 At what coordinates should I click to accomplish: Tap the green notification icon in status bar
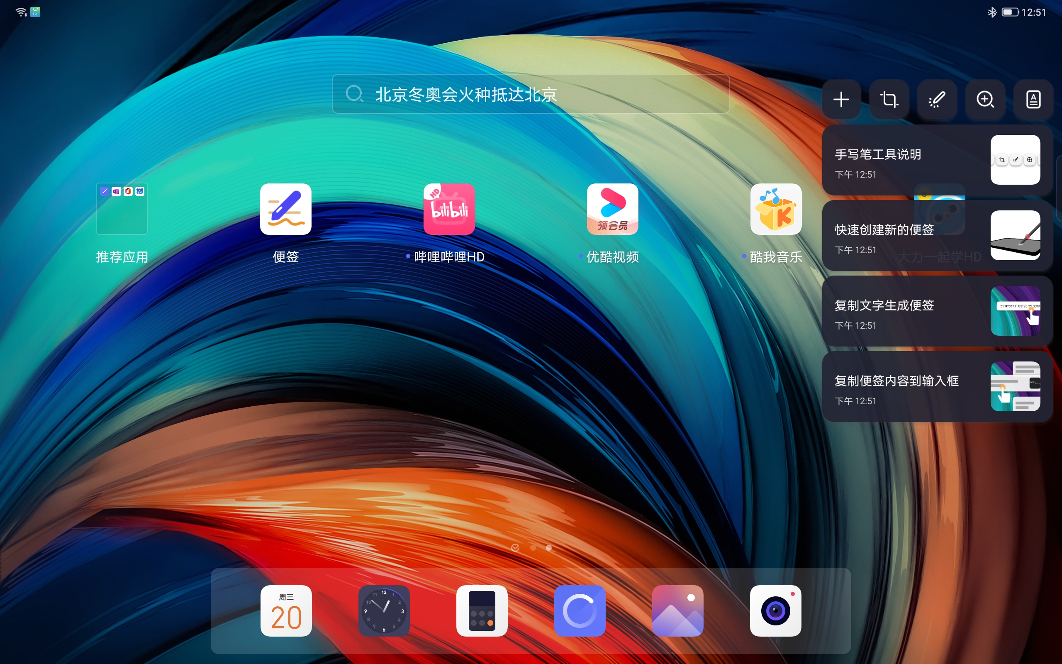36,12
